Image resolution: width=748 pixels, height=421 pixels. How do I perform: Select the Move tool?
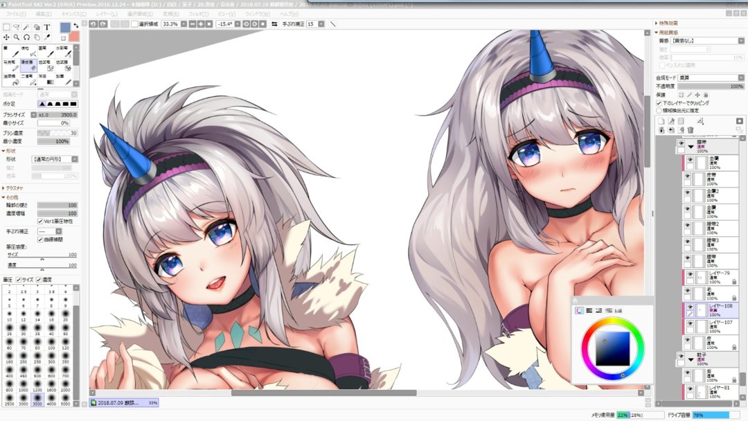7,37
